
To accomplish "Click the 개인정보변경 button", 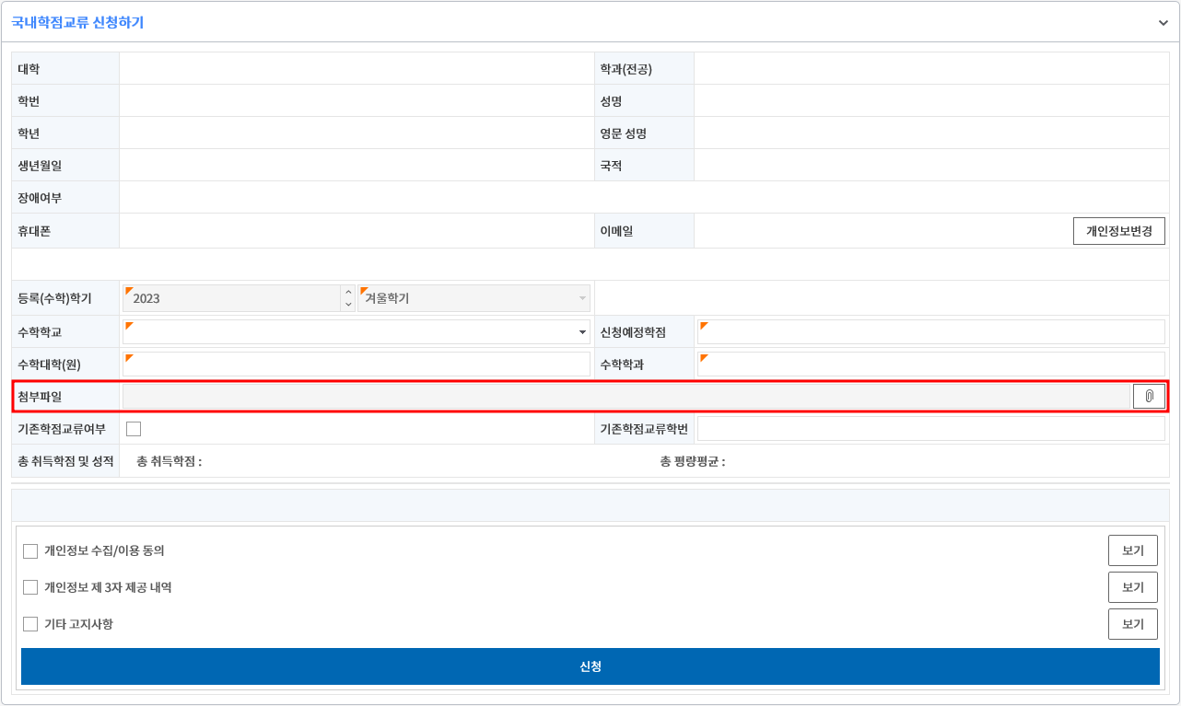I will tap(1119, 230).
